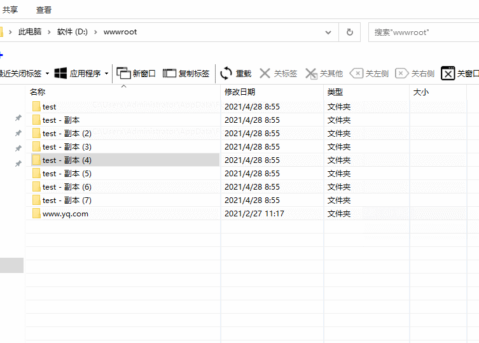This screenshot has height=343, width=479.
Task: Select the test - 副本 (4) folder icon
Action: [x=36, y=160]
